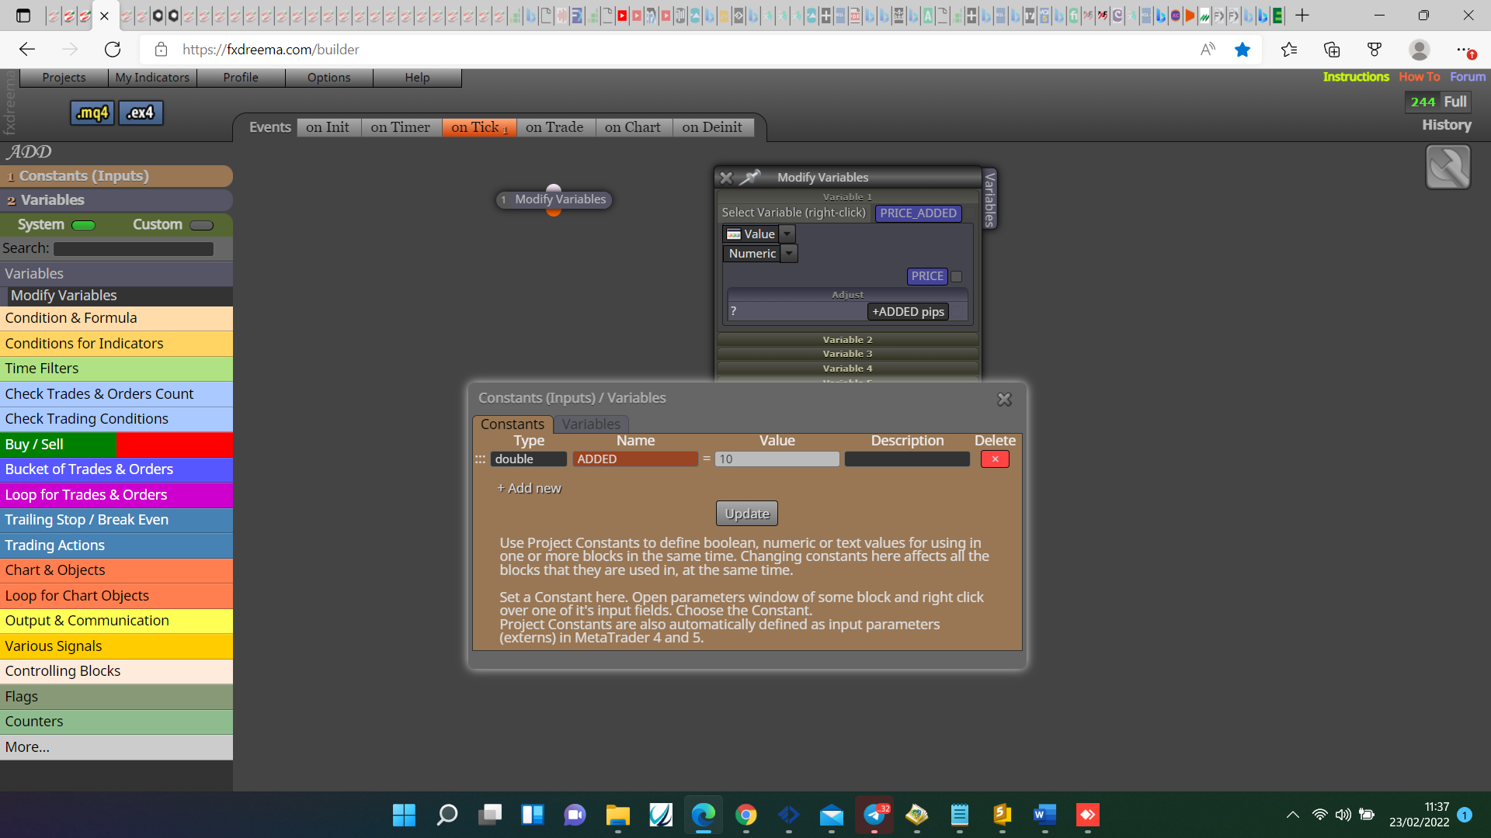Open the Profile menu
Viewport: 1491px width, 838px height.
coord(241,78)
